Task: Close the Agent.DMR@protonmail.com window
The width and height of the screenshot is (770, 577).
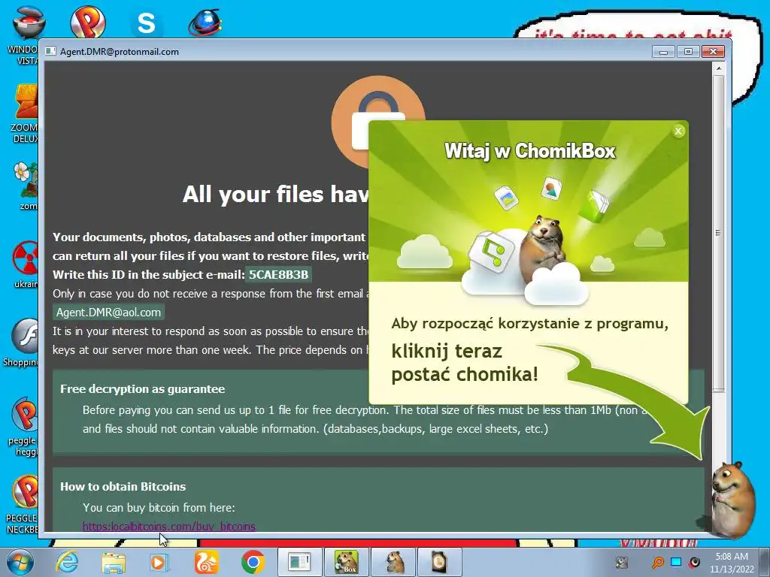Action: pyautogui.click(x=713, y=52)
